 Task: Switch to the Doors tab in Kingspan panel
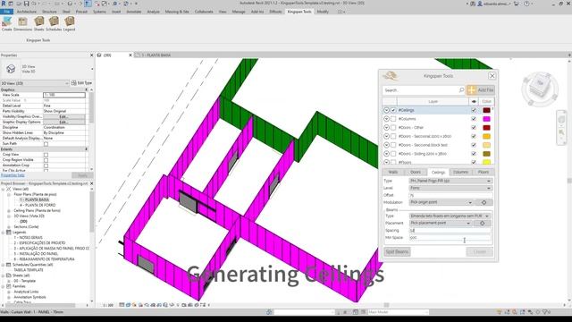tap(416, 172)
